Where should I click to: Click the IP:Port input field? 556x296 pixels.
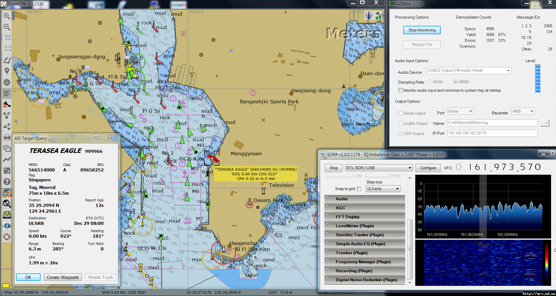[x=492, y=133]
